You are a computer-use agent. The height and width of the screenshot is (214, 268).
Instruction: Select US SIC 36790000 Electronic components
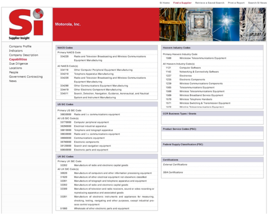pyautogui.click(x=107, y=142)
